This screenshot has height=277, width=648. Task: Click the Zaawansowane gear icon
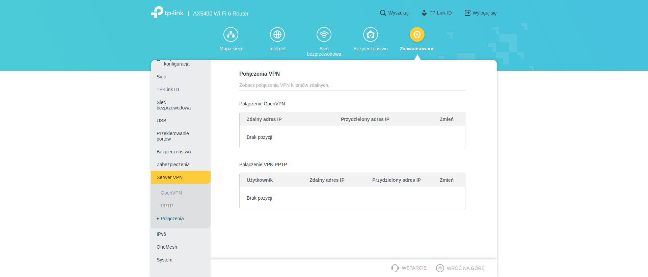[x=417, y=34]
